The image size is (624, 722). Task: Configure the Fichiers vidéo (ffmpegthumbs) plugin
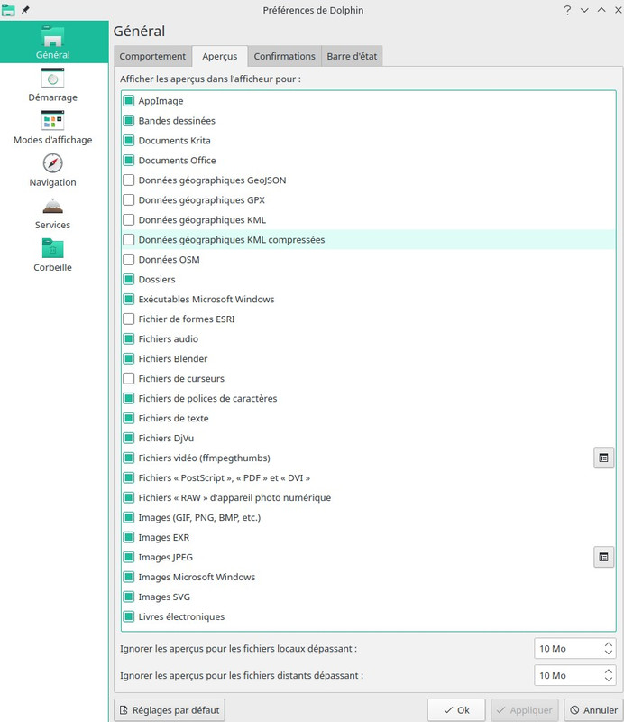[604, 458]
